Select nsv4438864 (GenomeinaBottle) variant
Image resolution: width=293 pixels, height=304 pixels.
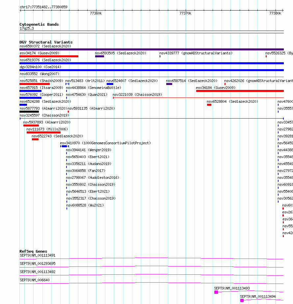pyautogui.click(x=93, y=88)
